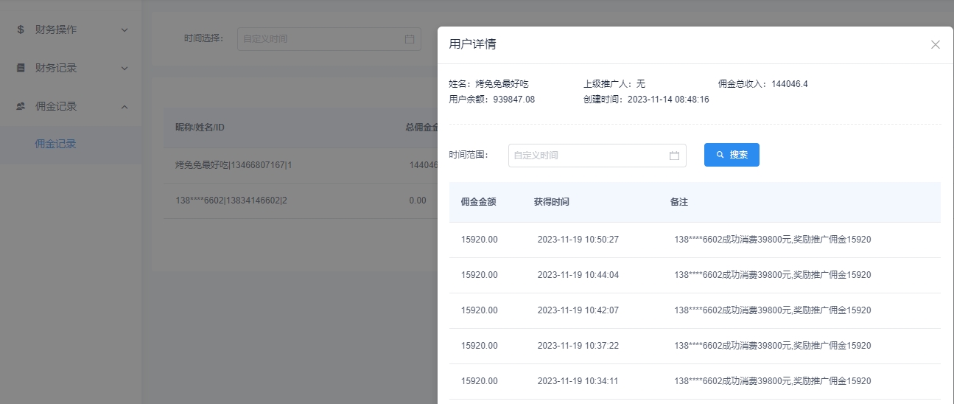
Task: Close the 用户详情 dialog
Action: [x=936, y=44]
